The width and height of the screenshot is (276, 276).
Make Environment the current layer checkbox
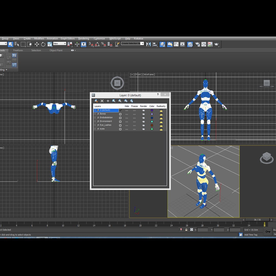click(120, 122)
